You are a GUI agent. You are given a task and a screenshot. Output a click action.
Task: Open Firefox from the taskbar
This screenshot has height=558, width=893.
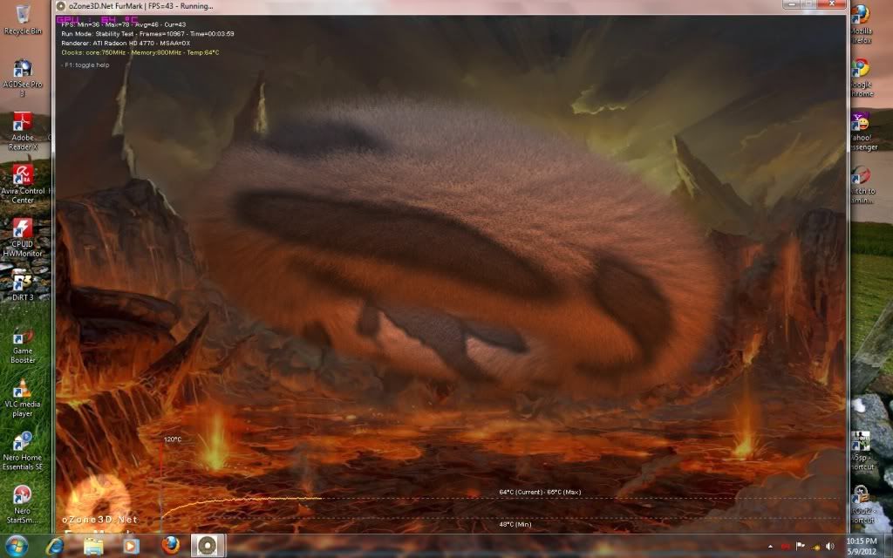pos(170,546)
